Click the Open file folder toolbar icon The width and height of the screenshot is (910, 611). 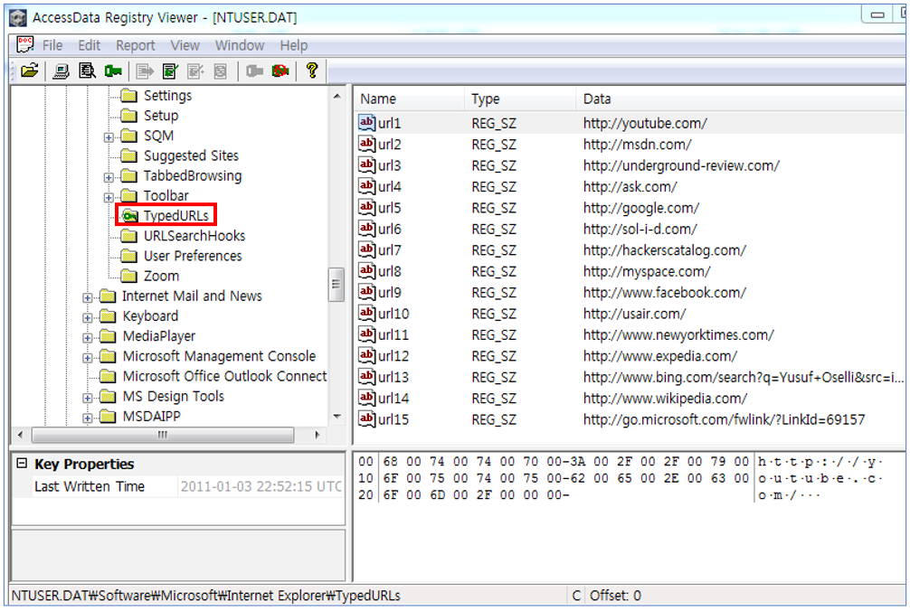coord(30,70)
